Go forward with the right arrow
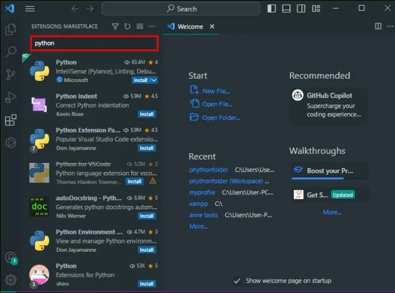This screenshot has height=293, width=395. pos(90,9)
